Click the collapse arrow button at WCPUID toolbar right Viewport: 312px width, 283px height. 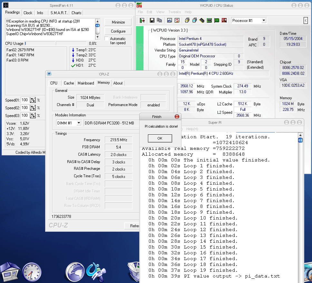[306, 20]
